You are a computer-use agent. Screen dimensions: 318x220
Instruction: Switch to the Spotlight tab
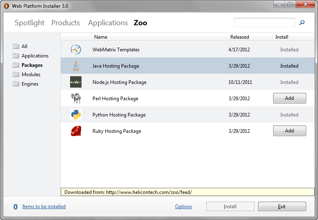(30, 23)
